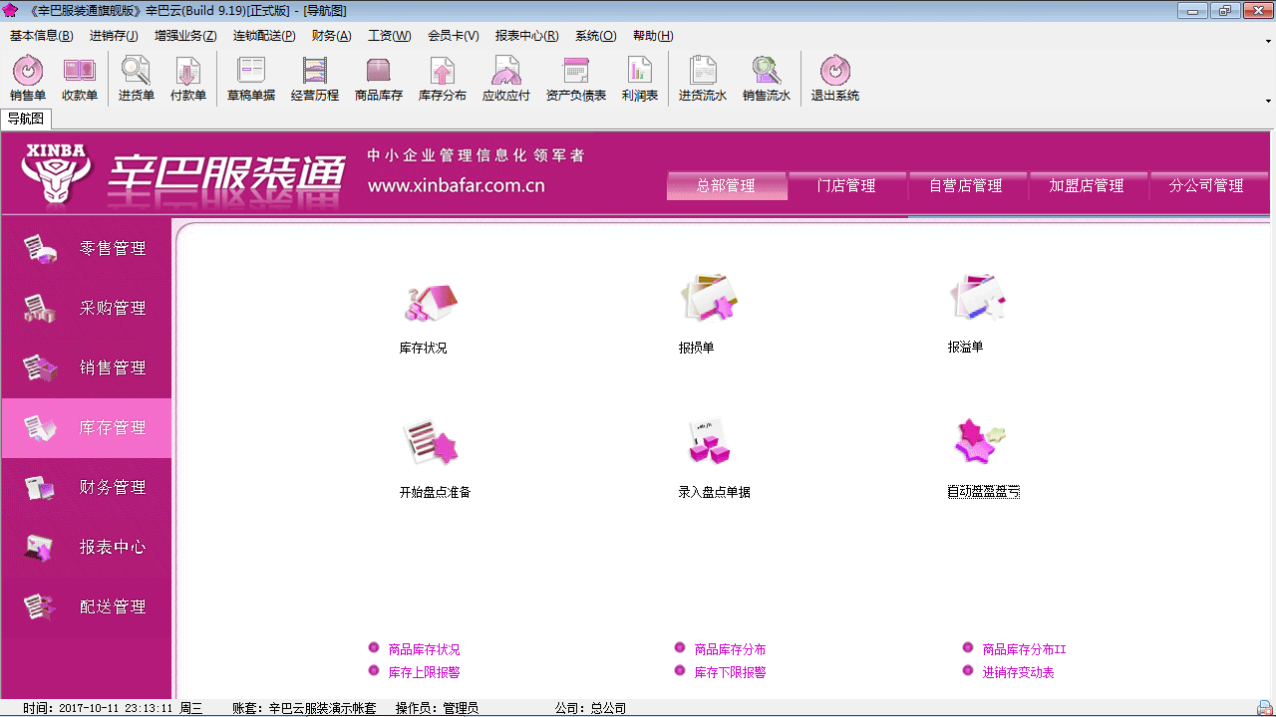Click the app icon in title bar
This screenshot has height=717, width=1276.
click(x=11, y=10)
